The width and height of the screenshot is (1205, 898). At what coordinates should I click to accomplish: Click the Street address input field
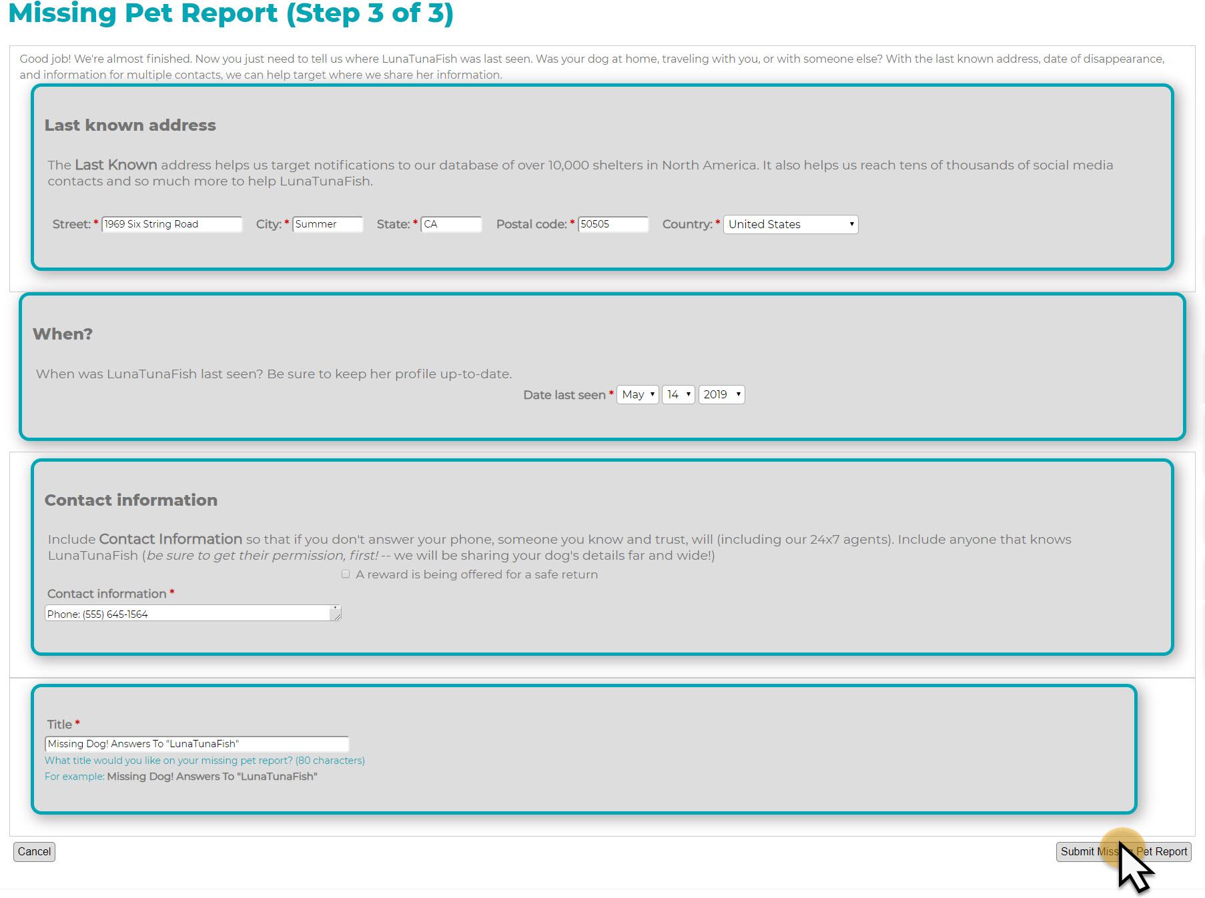(171, 224)
